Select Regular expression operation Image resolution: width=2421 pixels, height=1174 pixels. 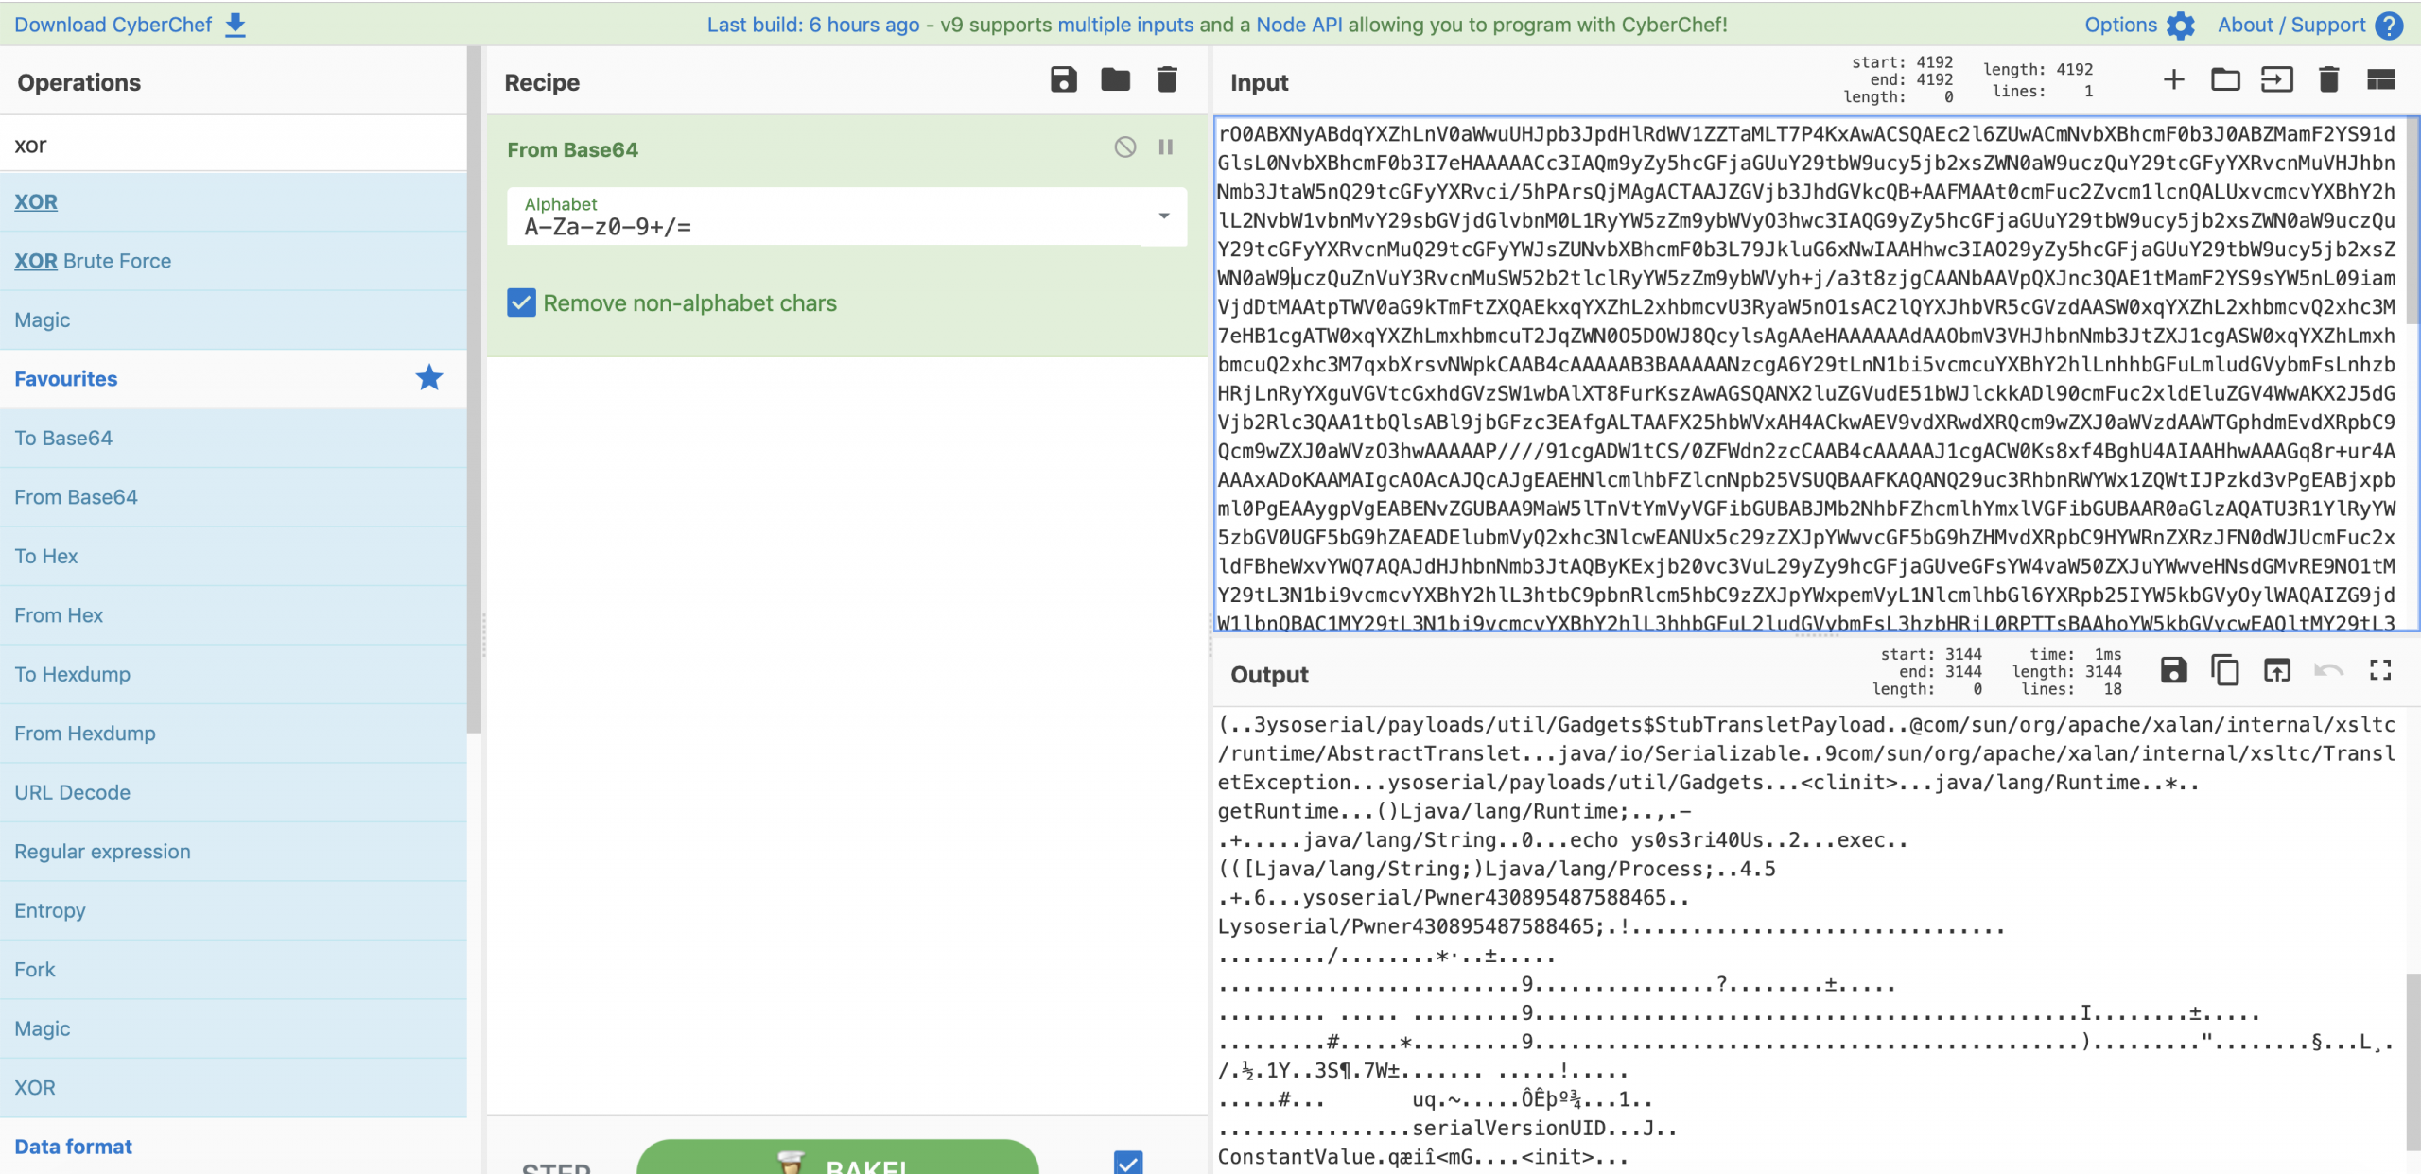tap(234, 852)
